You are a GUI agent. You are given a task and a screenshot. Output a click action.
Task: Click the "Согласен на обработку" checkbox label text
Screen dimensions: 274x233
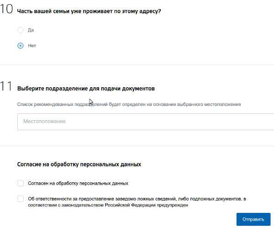78,183
